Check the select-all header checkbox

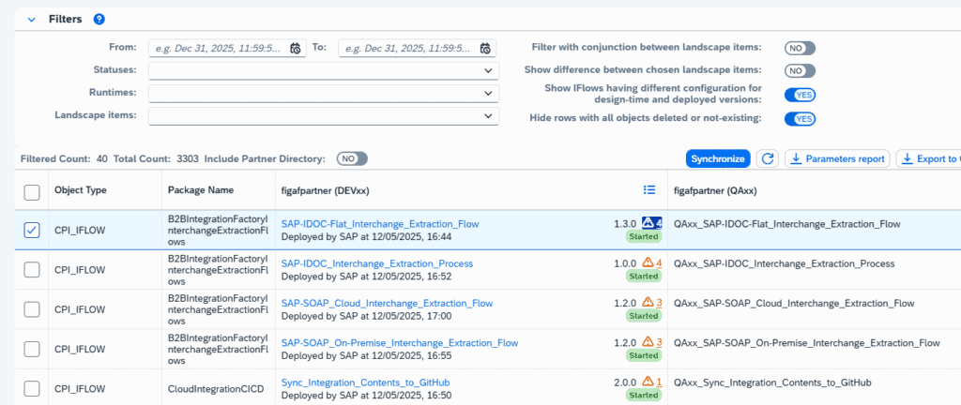(x=31, y=192)
